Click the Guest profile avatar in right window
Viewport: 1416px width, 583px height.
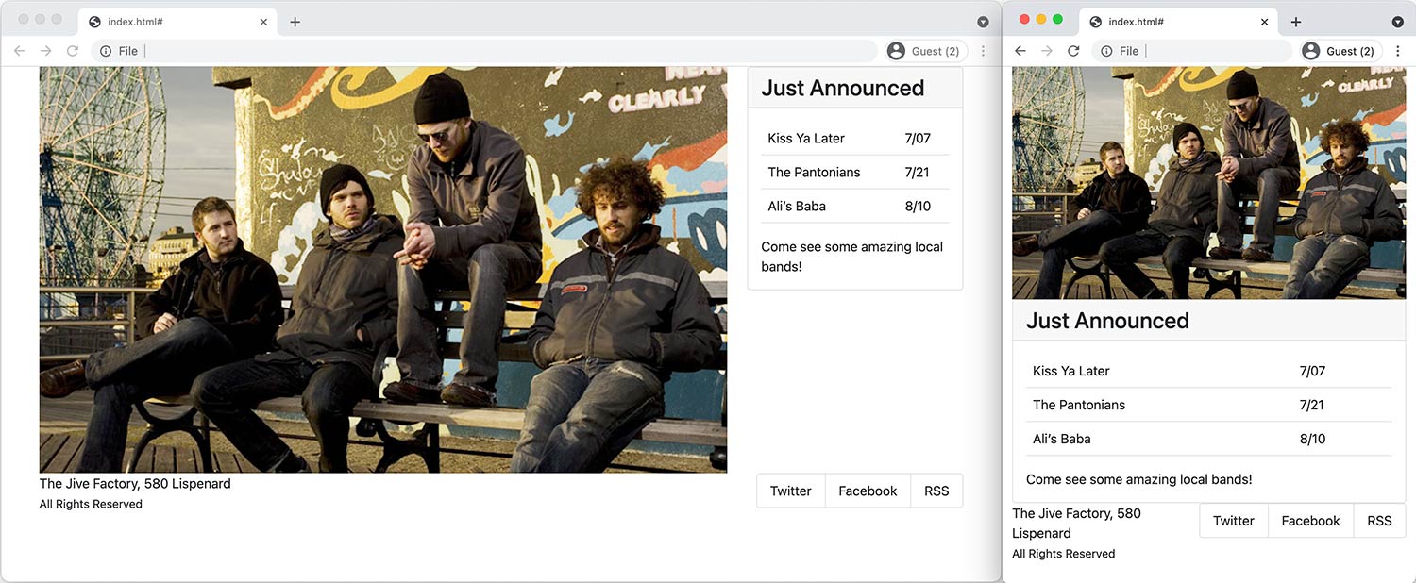point(1310,51)
